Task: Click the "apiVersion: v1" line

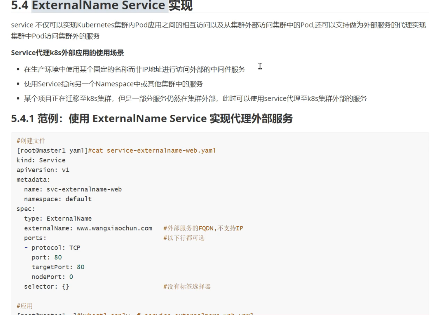Action: (x=43, y=170)
